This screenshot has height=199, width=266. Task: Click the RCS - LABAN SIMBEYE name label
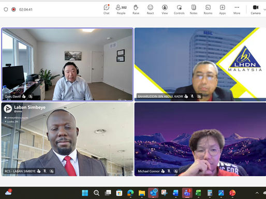[20, 171]
